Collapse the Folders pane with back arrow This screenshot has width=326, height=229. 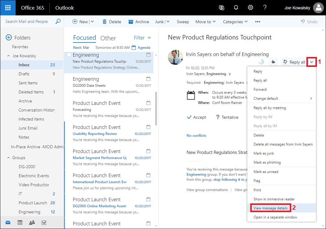click(x=9, y=38)
